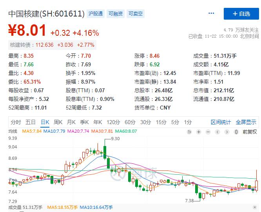Click the 成交量 51.31万手 chart label
The height and width of the screenshot is (212, 261).
[25, 207]
